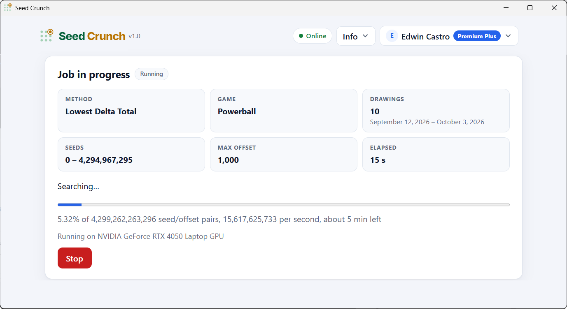Select the Powerball game card
Viewport: 567px width, 310px height.
[284, 111]
